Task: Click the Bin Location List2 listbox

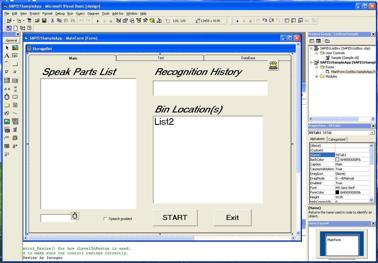Action: [x=208, y=160]
